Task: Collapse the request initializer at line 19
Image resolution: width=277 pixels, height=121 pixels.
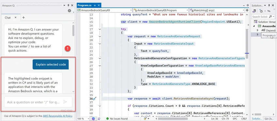Action: pos(100,37)
